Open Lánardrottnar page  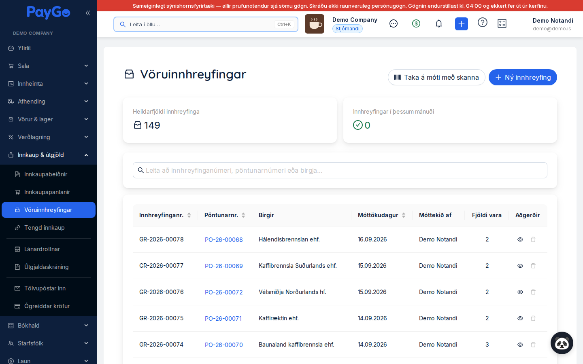49,249
